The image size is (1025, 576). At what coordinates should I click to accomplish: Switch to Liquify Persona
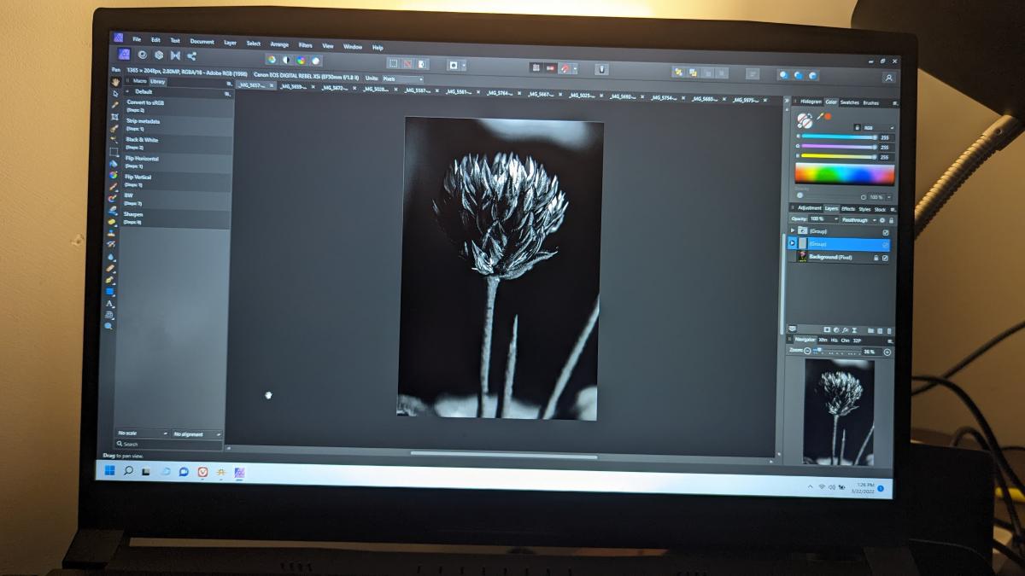(141, 55)
